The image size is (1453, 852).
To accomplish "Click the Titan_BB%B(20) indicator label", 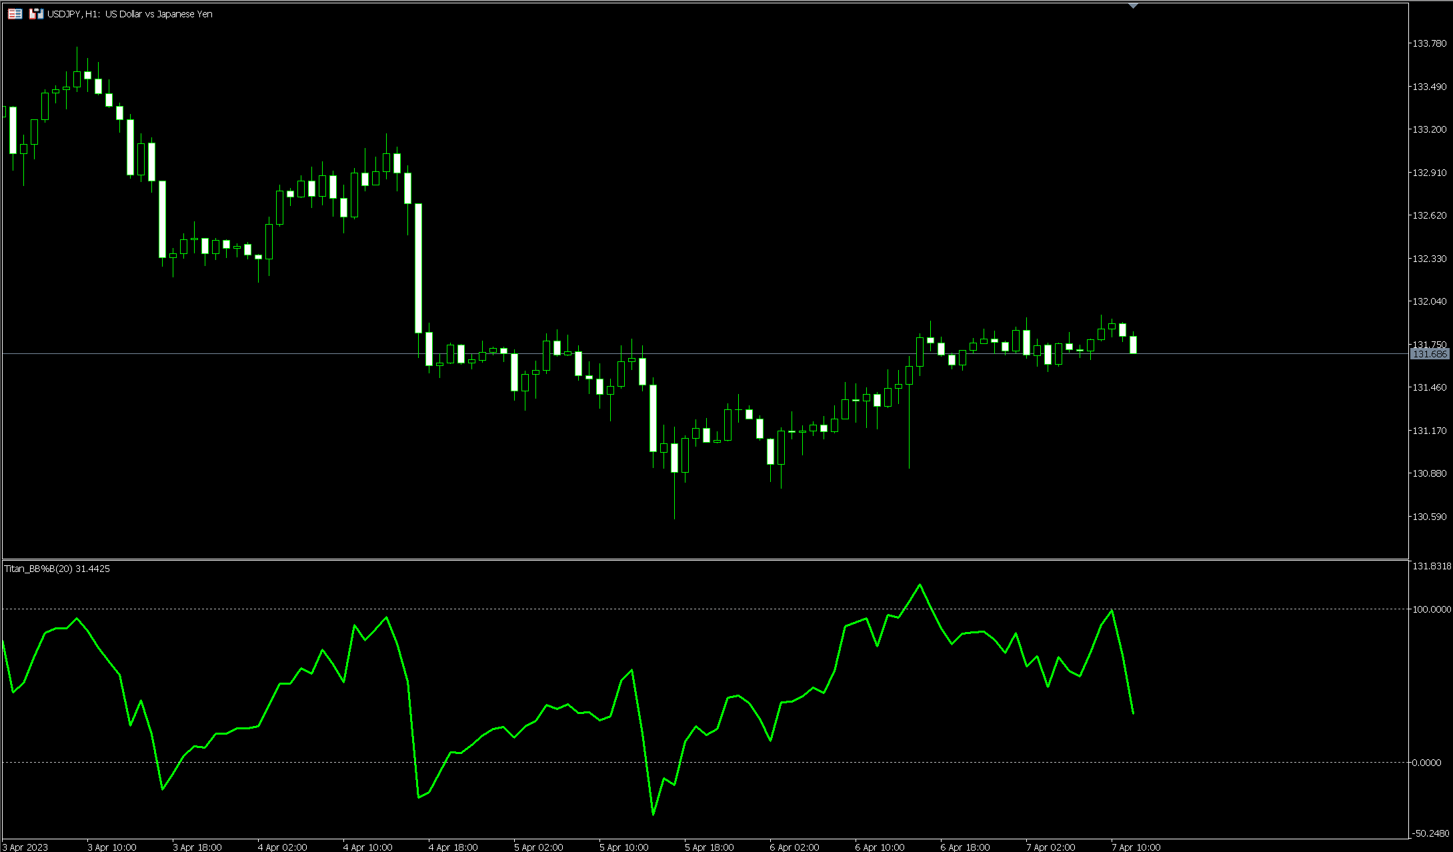I will point(57,569).
